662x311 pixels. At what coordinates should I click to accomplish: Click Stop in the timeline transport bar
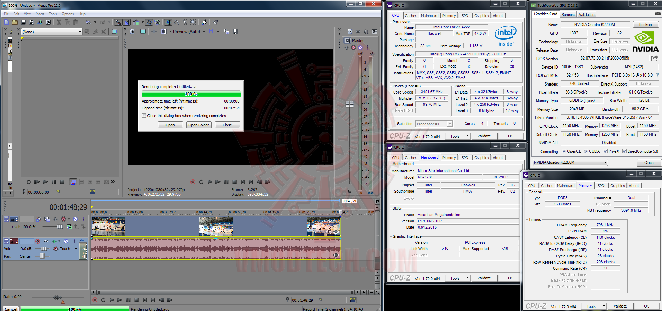(136, 300)
